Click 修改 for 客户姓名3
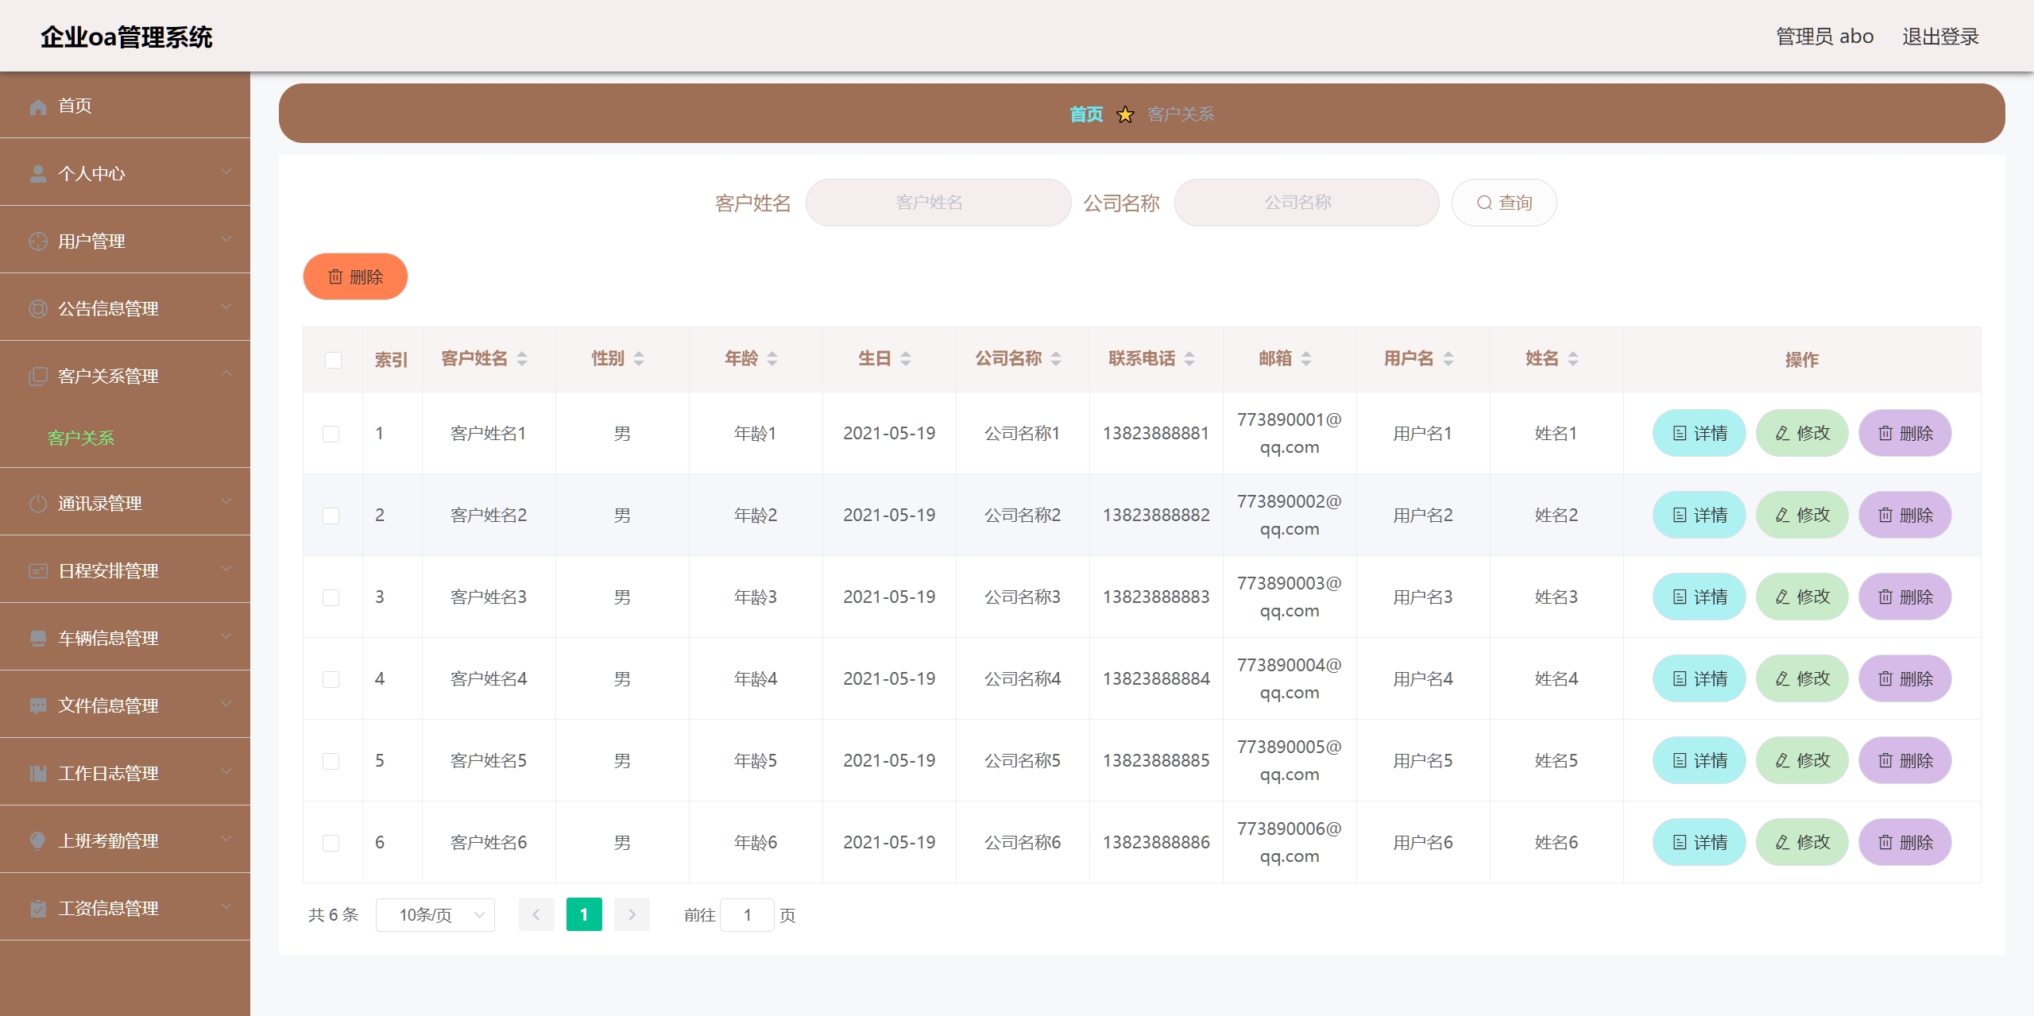 tap(1802, 597)
